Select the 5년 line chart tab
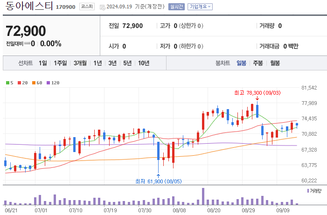The height and width of the screenshot is (215, 327). 127,63
